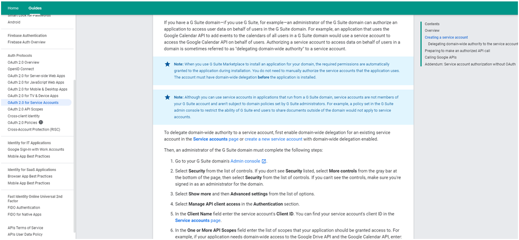Follow the create a new service account link
The width and height of the screenshot is (519, 240).
point(274,139)
